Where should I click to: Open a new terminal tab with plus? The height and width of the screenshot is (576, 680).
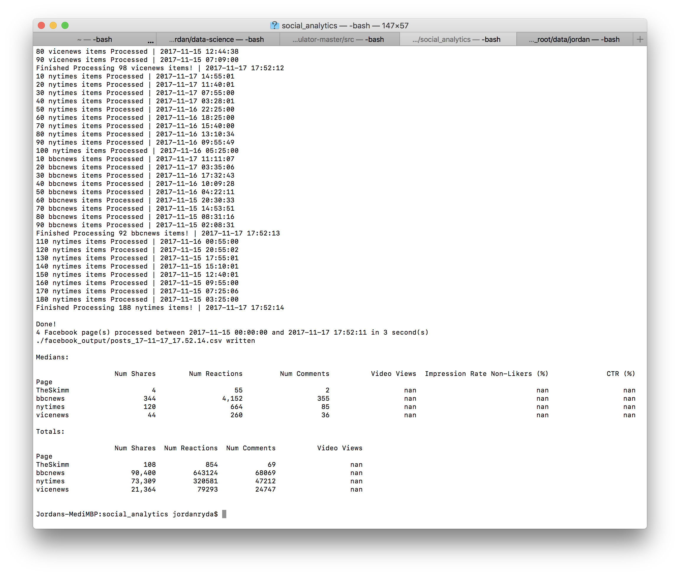coord(640,40)
